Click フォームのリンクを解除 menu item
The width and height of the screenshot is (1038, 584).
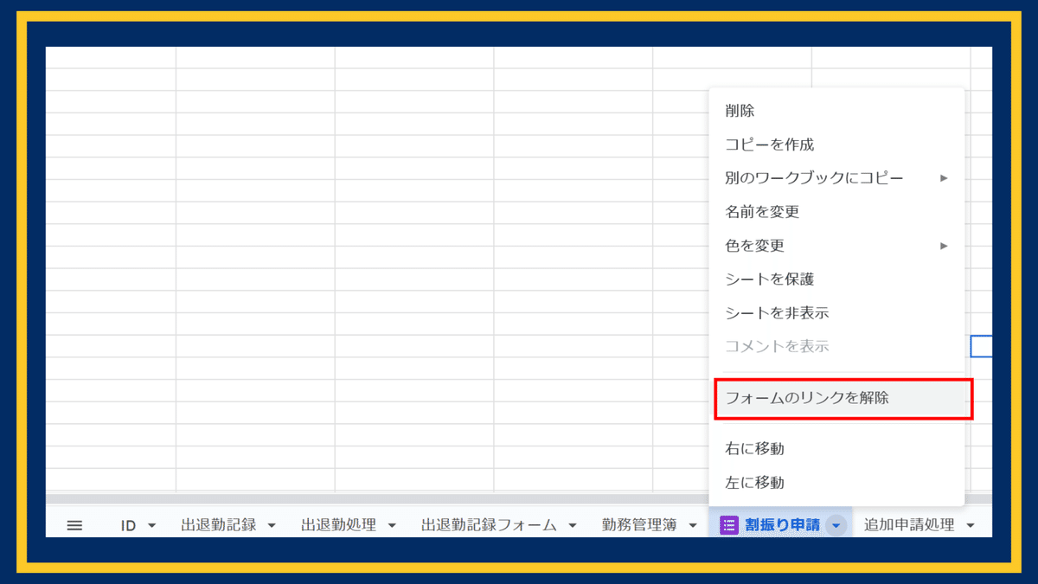836,399
